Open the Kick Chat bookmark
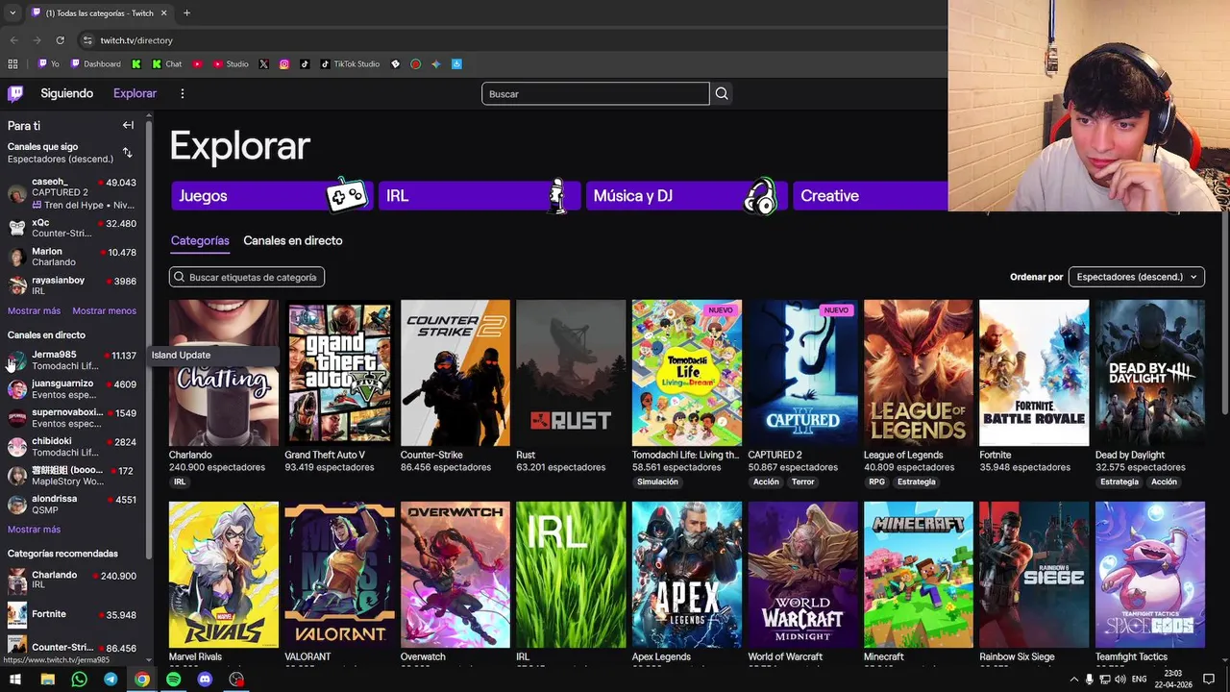The image size is (1230, 692). pyautogui.click(x=167, y=64)
